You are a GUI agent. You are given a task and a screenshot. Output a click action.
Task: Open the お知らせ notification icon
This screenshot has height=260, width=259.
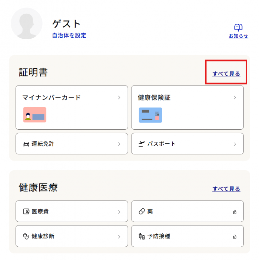coord(239,27)
